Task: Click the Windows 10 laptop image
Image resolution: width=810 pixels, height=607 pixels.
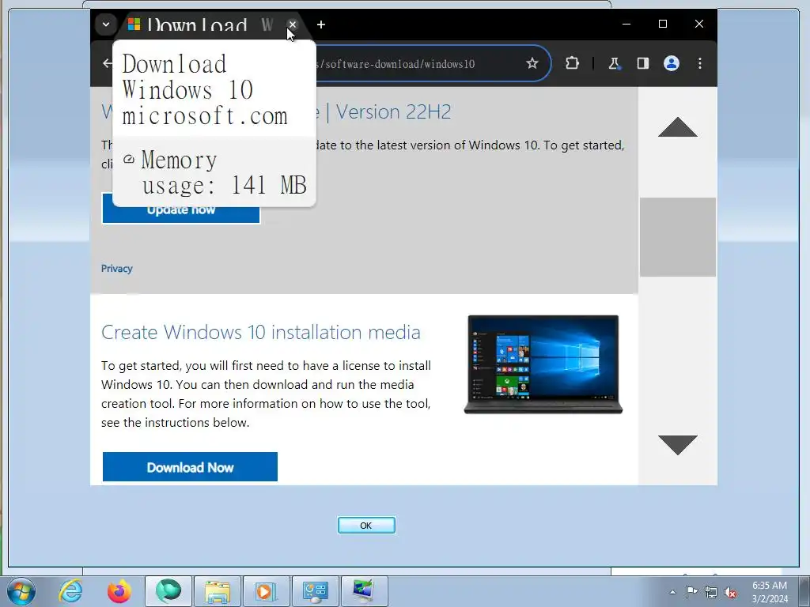Action: pos(543,364)
